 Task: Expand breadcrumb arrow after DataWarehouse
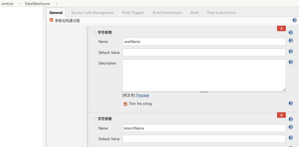coord(57,4)
